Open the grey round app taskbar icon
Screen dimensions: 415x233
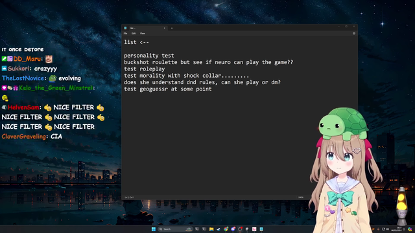pos(247,229)
